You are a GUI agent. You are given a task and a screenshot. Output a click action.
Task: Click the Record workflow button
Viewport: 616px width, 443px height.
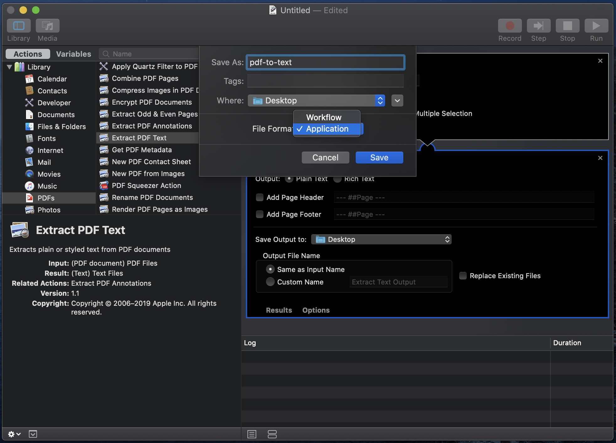tap(510, 26)
